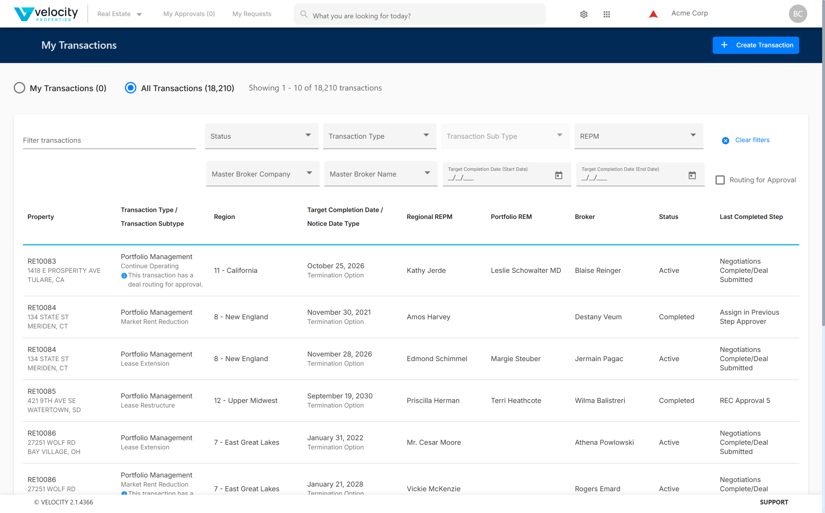Open the apps grid icon
825x513 pixels.
pos(607,14)
